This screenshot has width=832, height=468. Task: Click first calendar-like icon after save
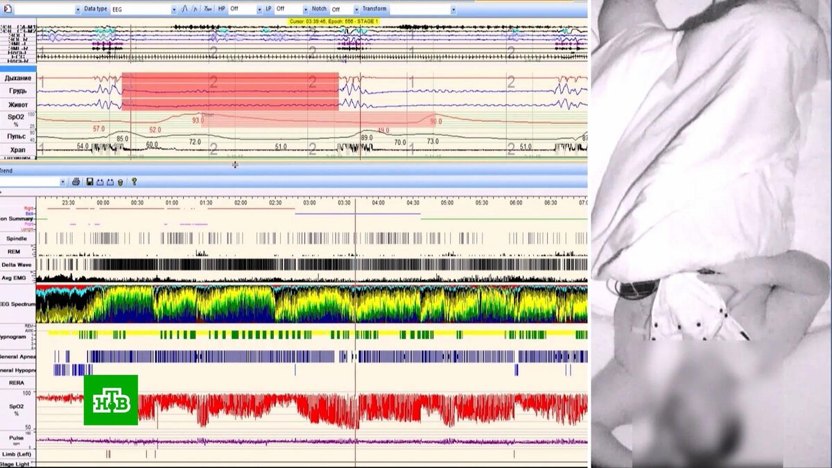pos(100,182)
